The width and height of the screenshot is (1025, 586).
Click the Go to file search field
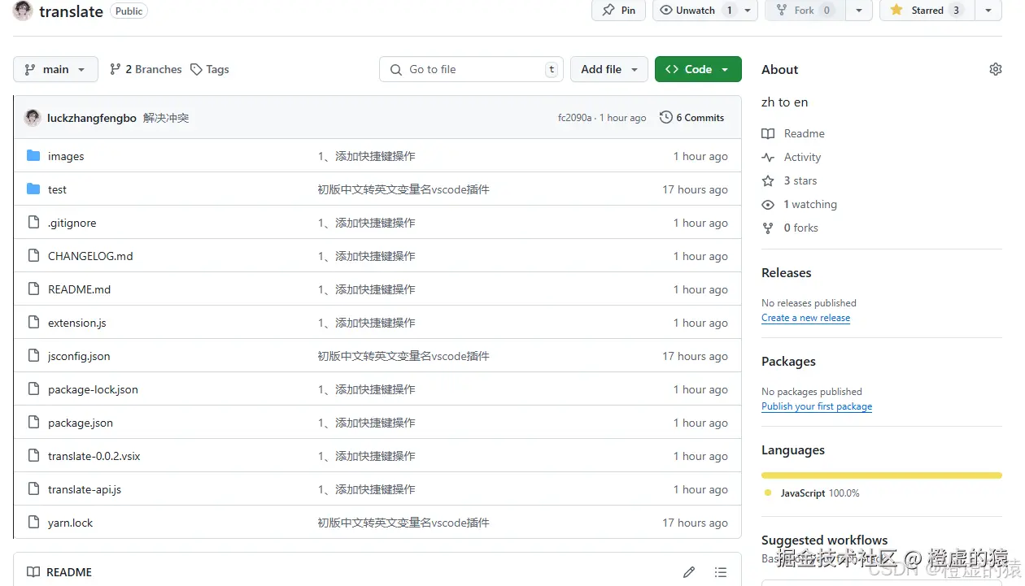point(472,69)
